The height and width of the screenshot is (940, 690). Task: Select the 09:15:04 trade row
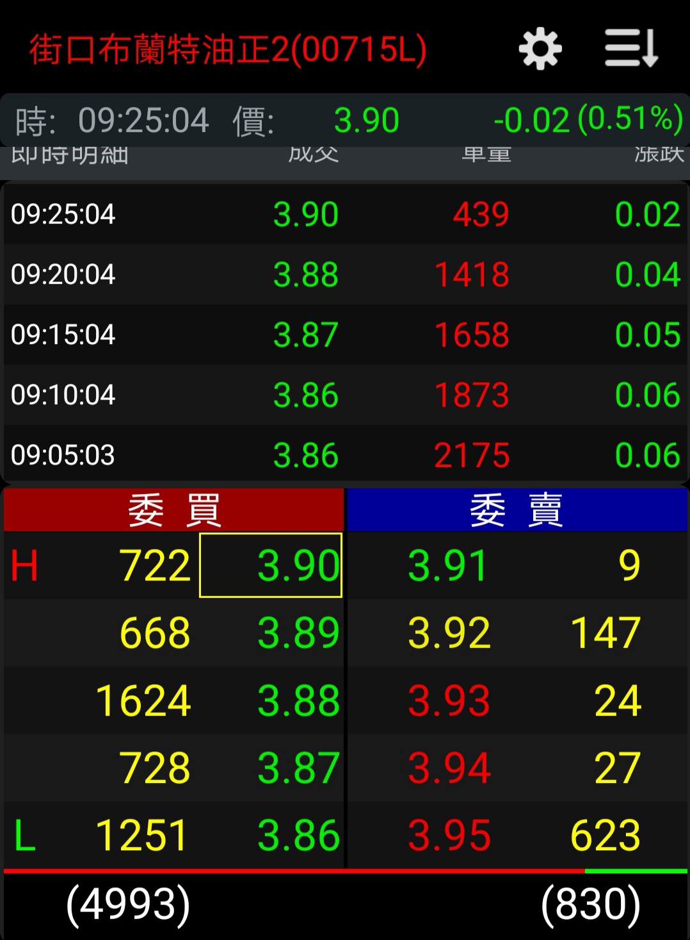345,334
